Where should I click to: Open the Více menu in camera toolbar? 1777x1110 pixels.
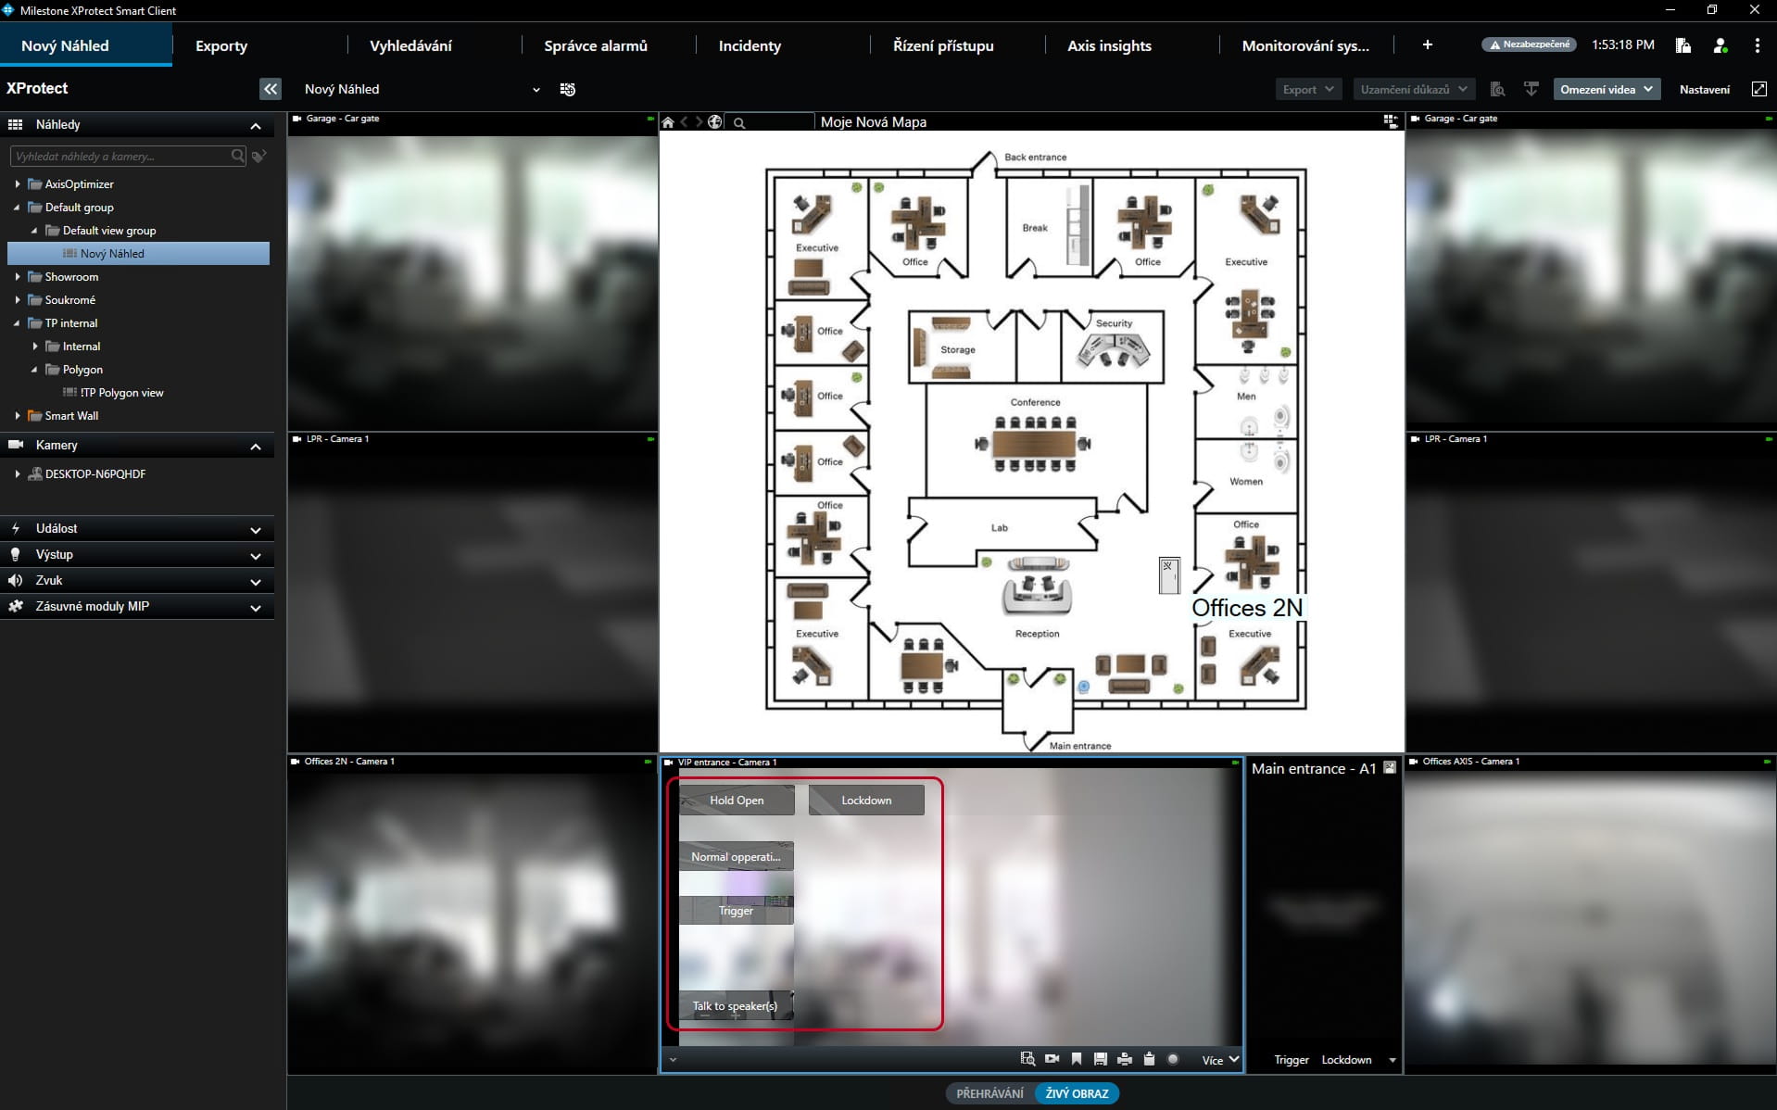click(1220, 1060)
